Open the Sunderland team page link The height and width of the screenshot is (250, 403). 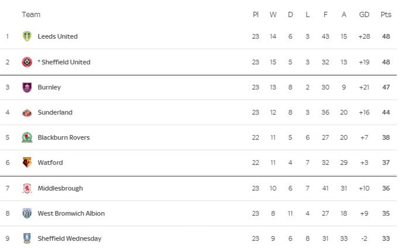(x=55, y=112)
